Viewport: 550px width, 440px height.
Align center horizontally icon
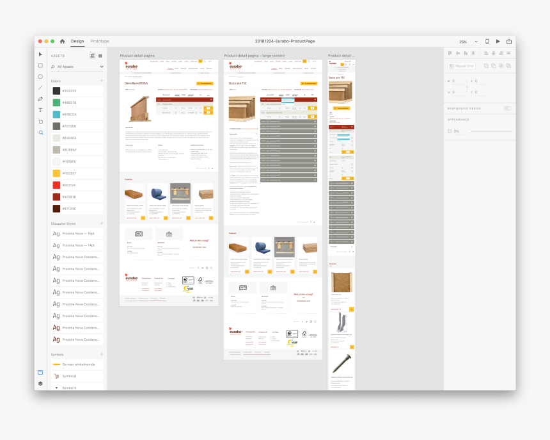494,53
